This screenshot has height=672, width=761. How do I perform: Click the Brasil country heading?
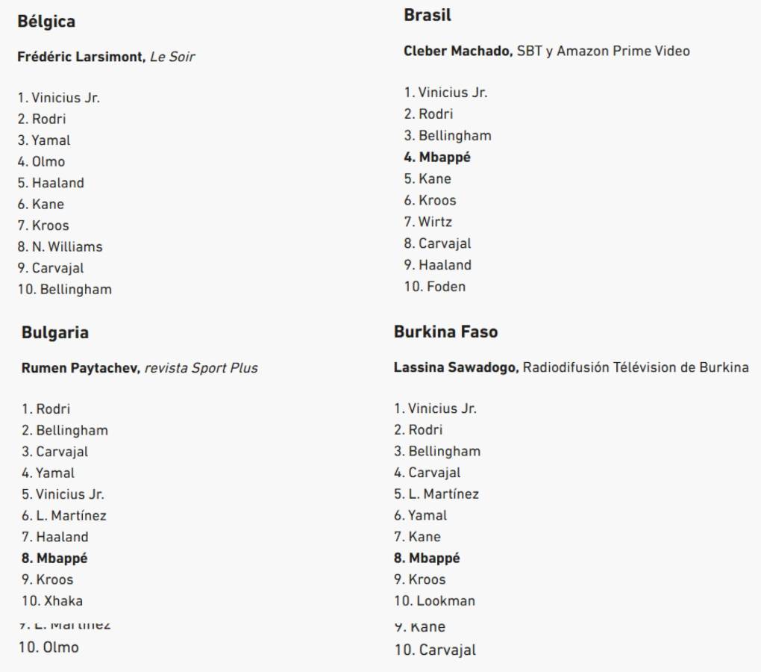[428, 15]
